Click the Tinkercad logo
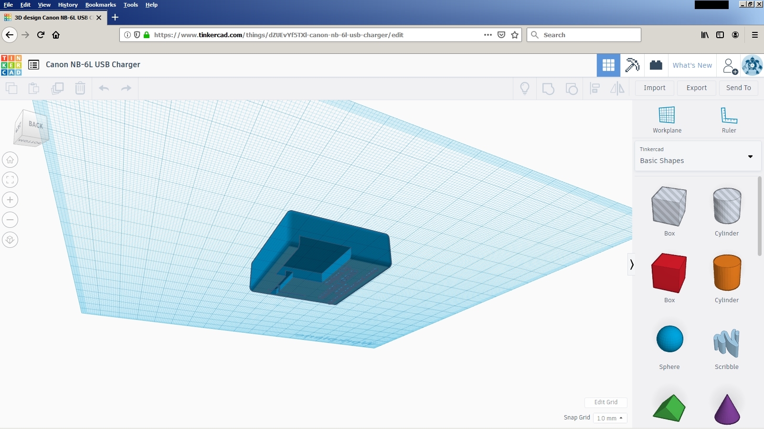The height and width of the screenshot is (429, 764). [11, 65]
